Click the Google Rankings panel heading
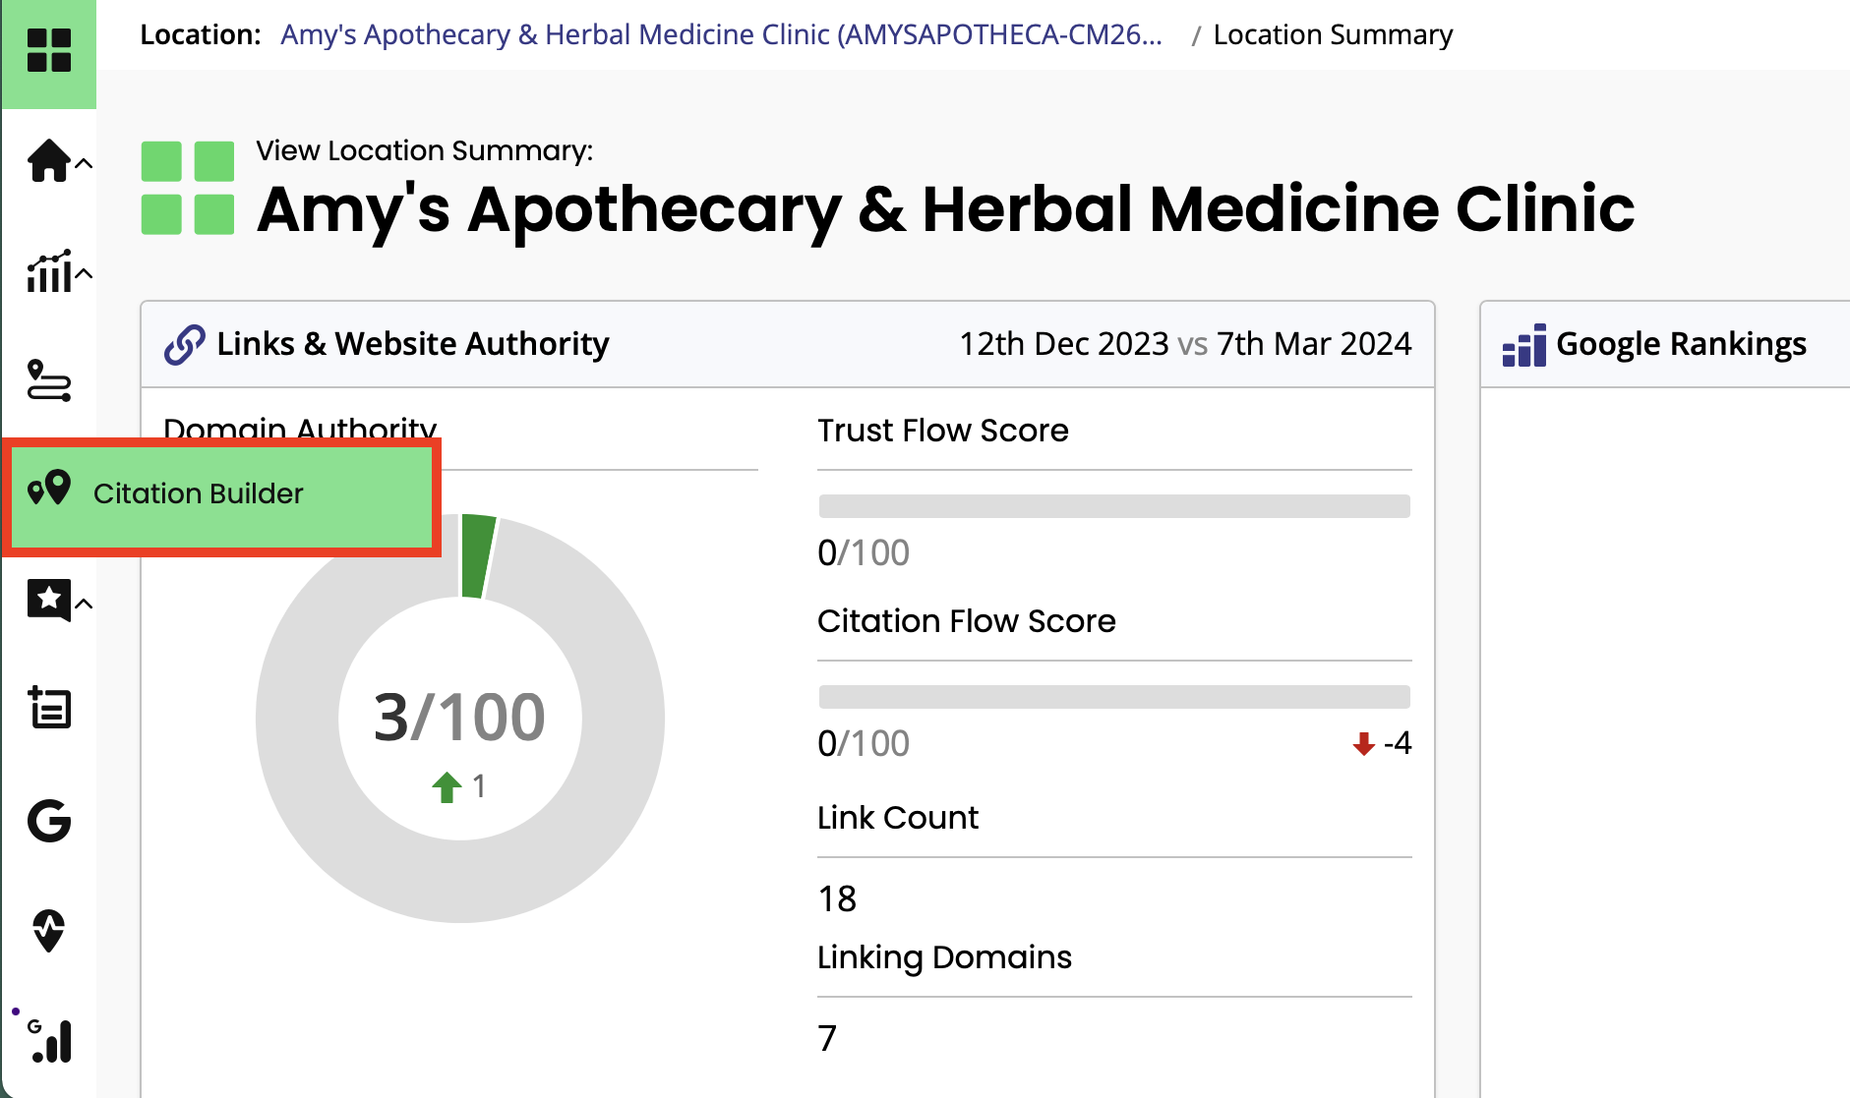Viewport: 1850px width, 1098px height. click(1680, 345)
